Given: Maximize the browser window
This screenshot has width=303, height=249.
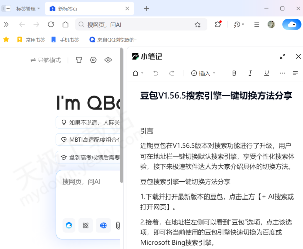Looking at the screenshot, I should click(282, 8).
